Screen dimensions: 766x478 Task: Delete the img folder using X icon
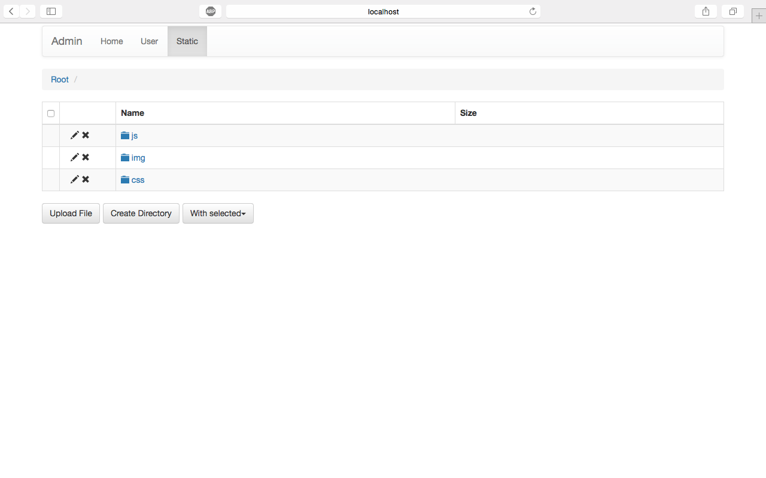[x=86, y=158]
